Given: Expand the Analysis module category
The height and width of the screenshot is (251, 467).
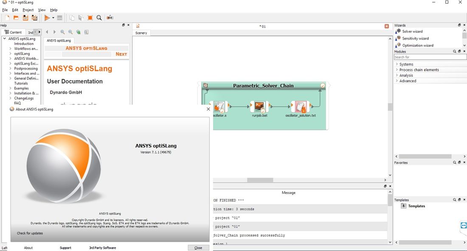Looking at the screenshot, I should click(x=397, y=75).
